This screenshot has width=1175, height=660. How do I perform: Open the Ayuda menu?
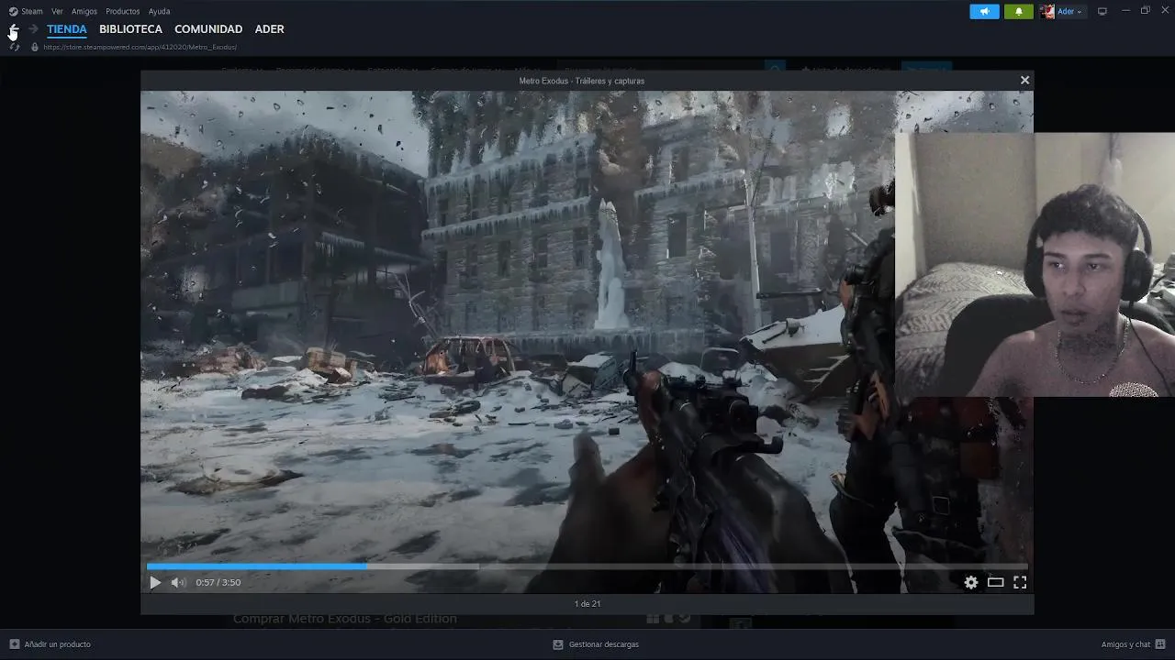pos(159,11)
